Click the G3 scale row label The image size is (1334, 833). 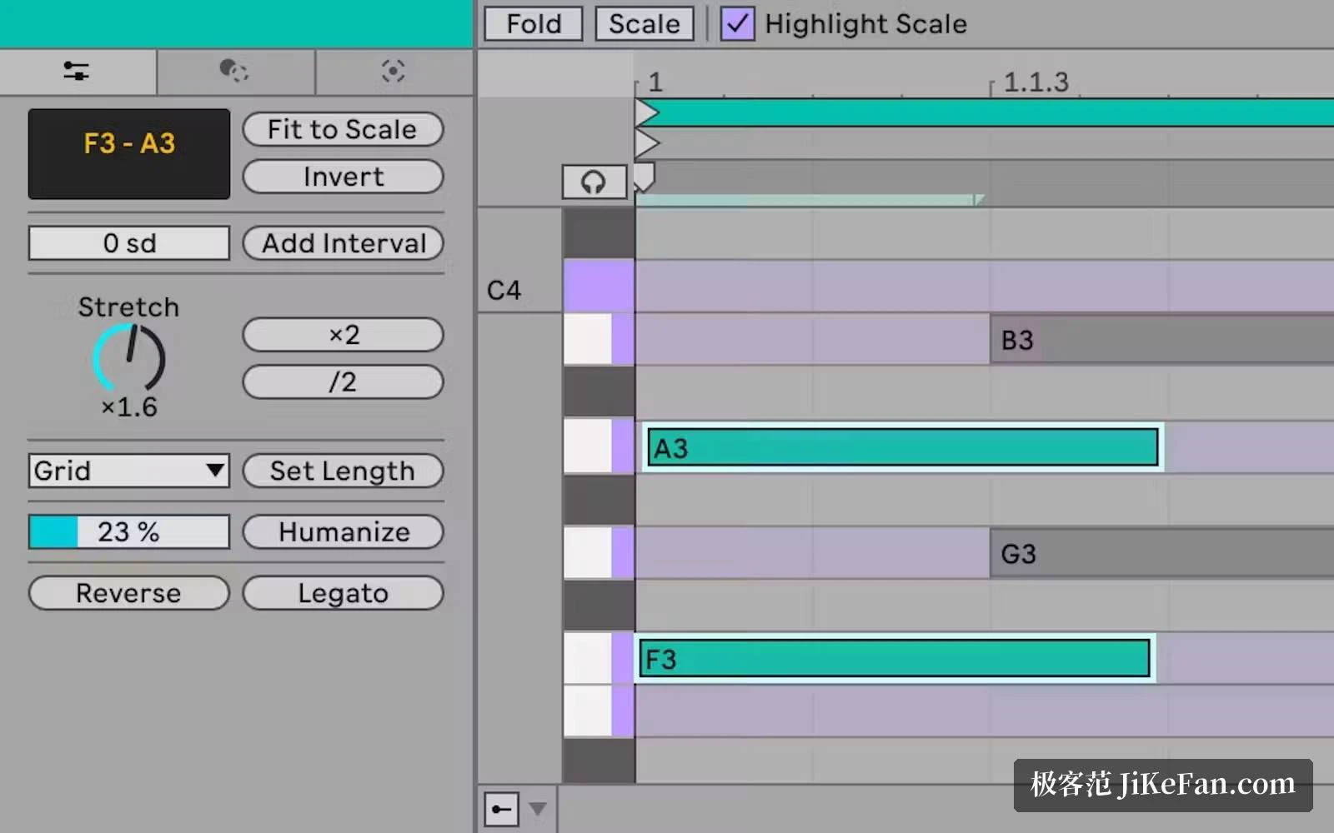coord(1018,554)
